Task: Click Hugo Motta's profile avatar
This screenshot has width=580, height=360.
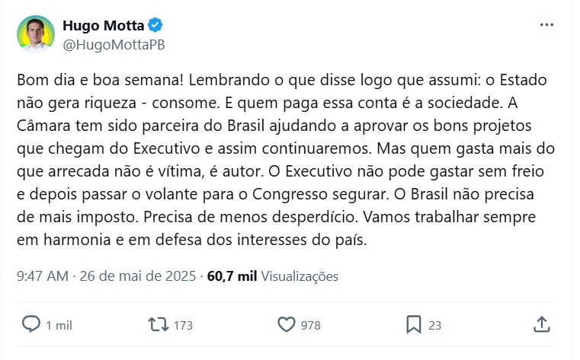Action: point(36,34)
